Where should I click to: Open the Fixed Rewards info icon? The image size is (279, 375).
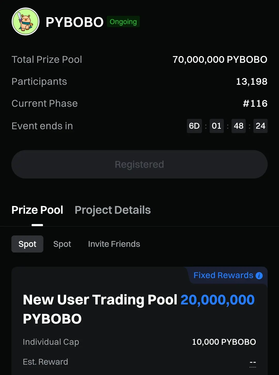(259, 276)
